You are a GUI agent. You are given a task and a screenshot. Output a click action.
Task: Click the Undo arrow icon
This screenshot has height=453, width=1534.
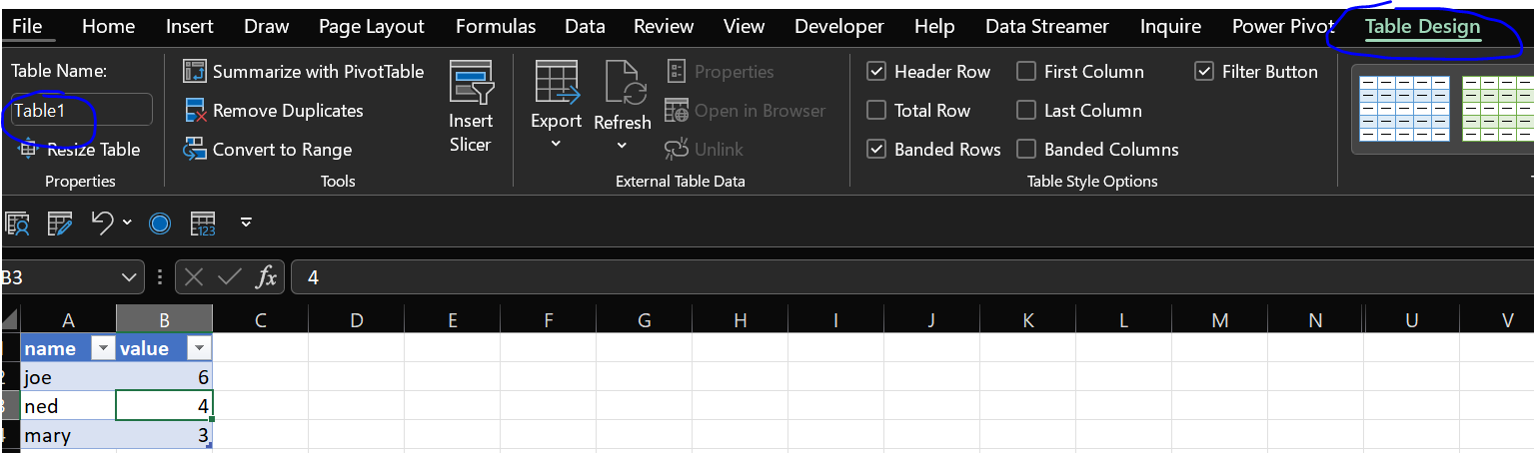[103, 222]
